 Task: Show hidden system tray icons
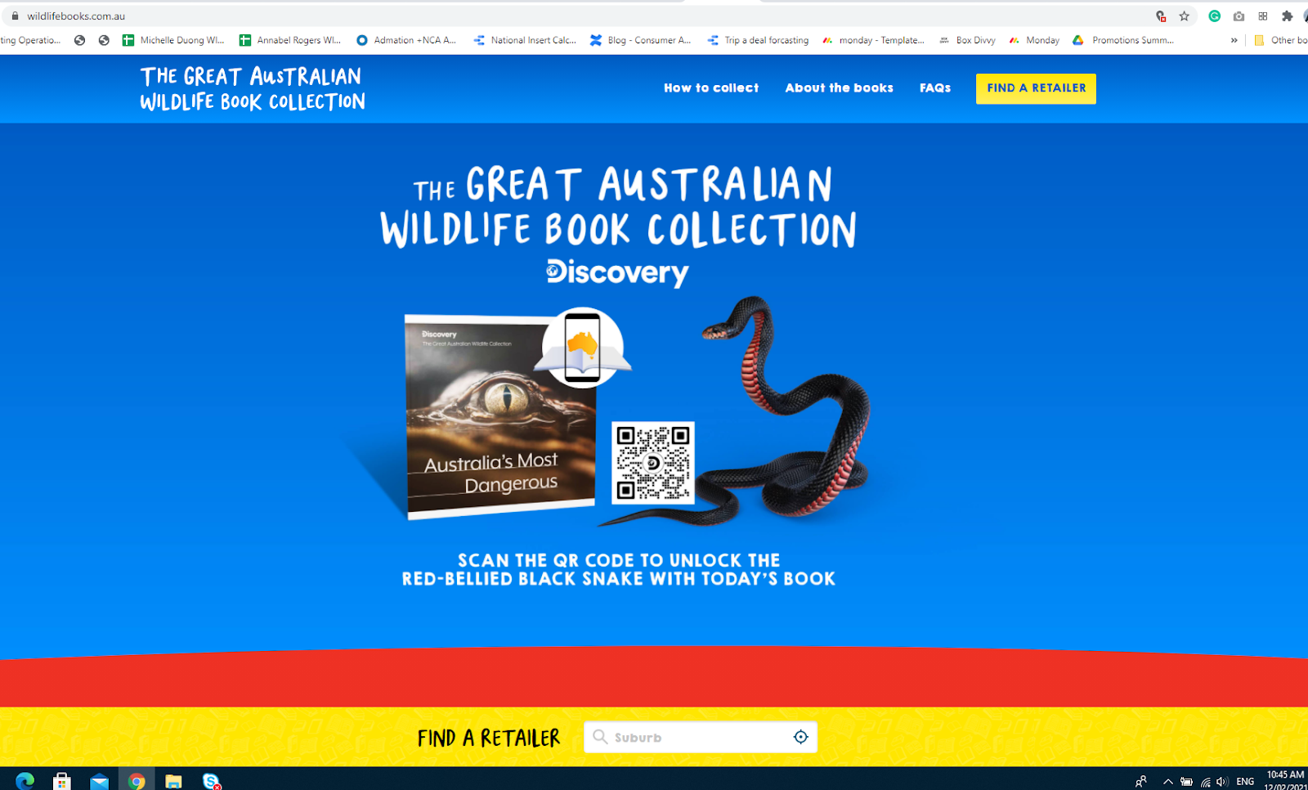coord(1167,782)
